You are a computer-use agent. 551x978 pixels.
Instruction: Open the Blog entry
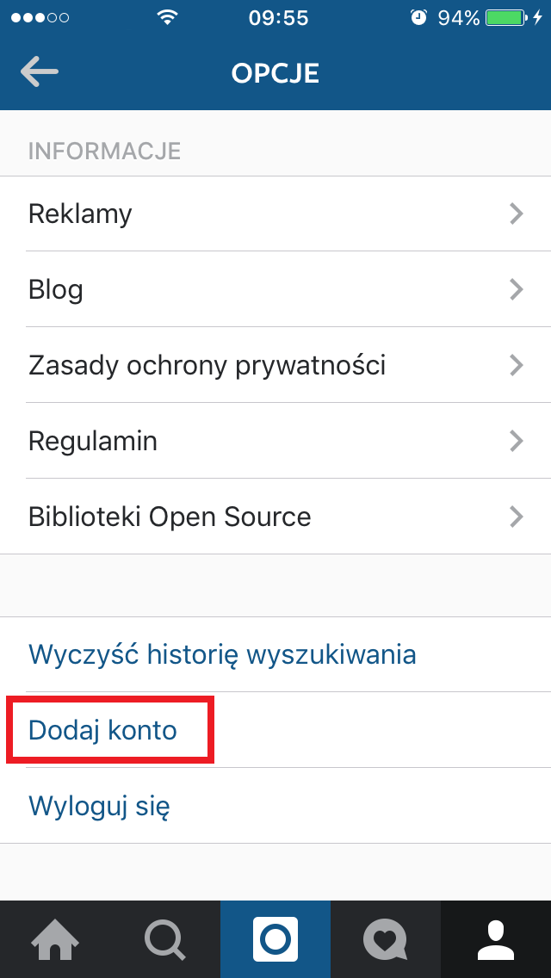(275, 289)
